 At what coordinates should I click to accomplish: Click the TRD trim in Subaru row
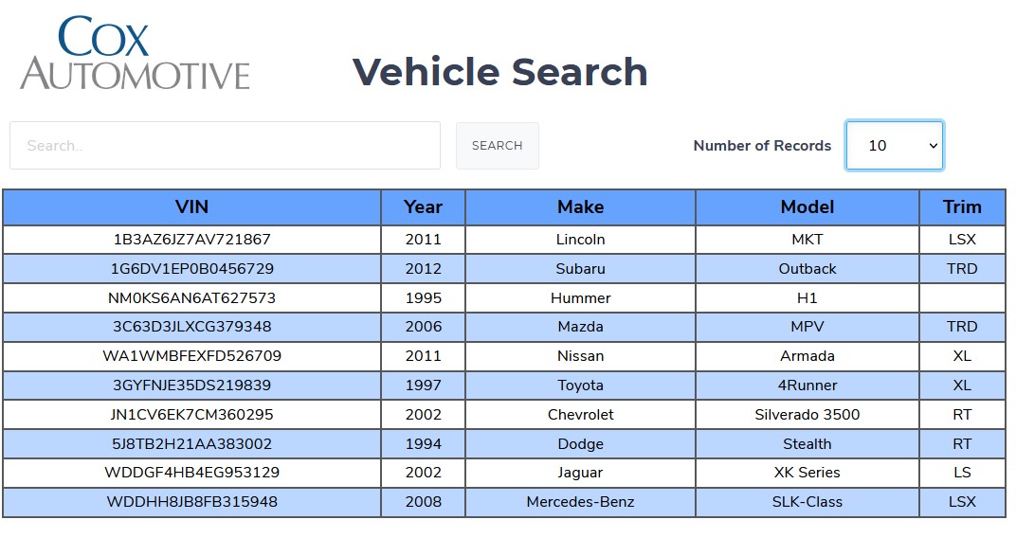coord(962,269)
